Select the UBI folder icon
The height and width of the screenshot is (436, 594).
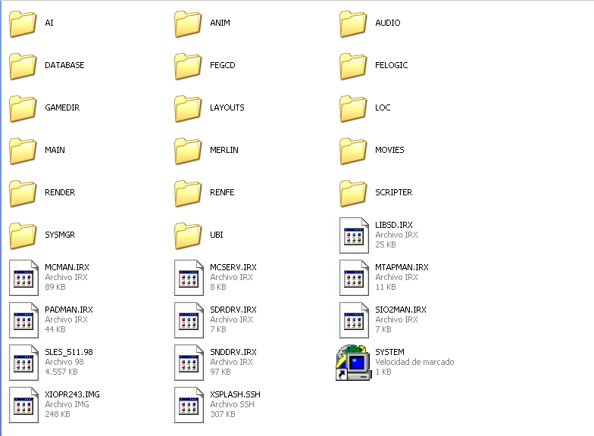point(188,236)
